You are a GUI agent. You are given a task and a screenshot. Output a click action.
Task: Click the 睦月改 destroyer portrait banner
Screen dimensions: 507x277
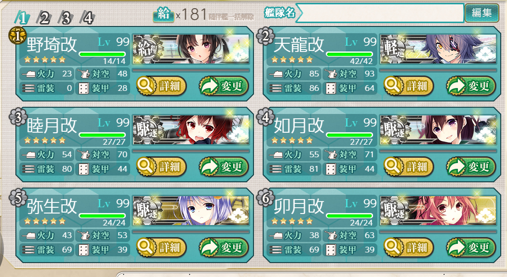pos(191,130)
